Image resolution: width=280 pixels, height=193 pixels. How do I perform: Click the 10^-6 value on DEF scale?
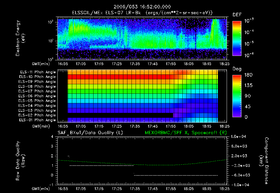[249, 55]
